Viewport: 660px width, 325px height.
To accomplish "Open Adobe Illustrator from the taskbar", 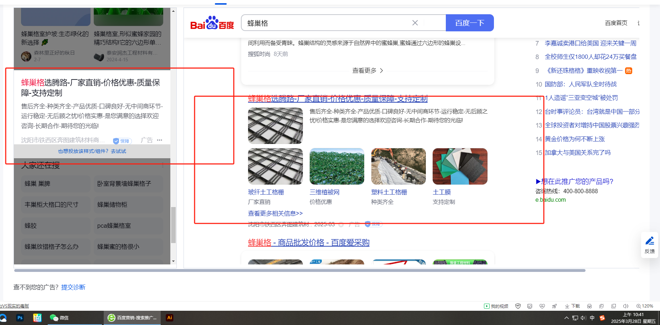I will click(170, 318).
